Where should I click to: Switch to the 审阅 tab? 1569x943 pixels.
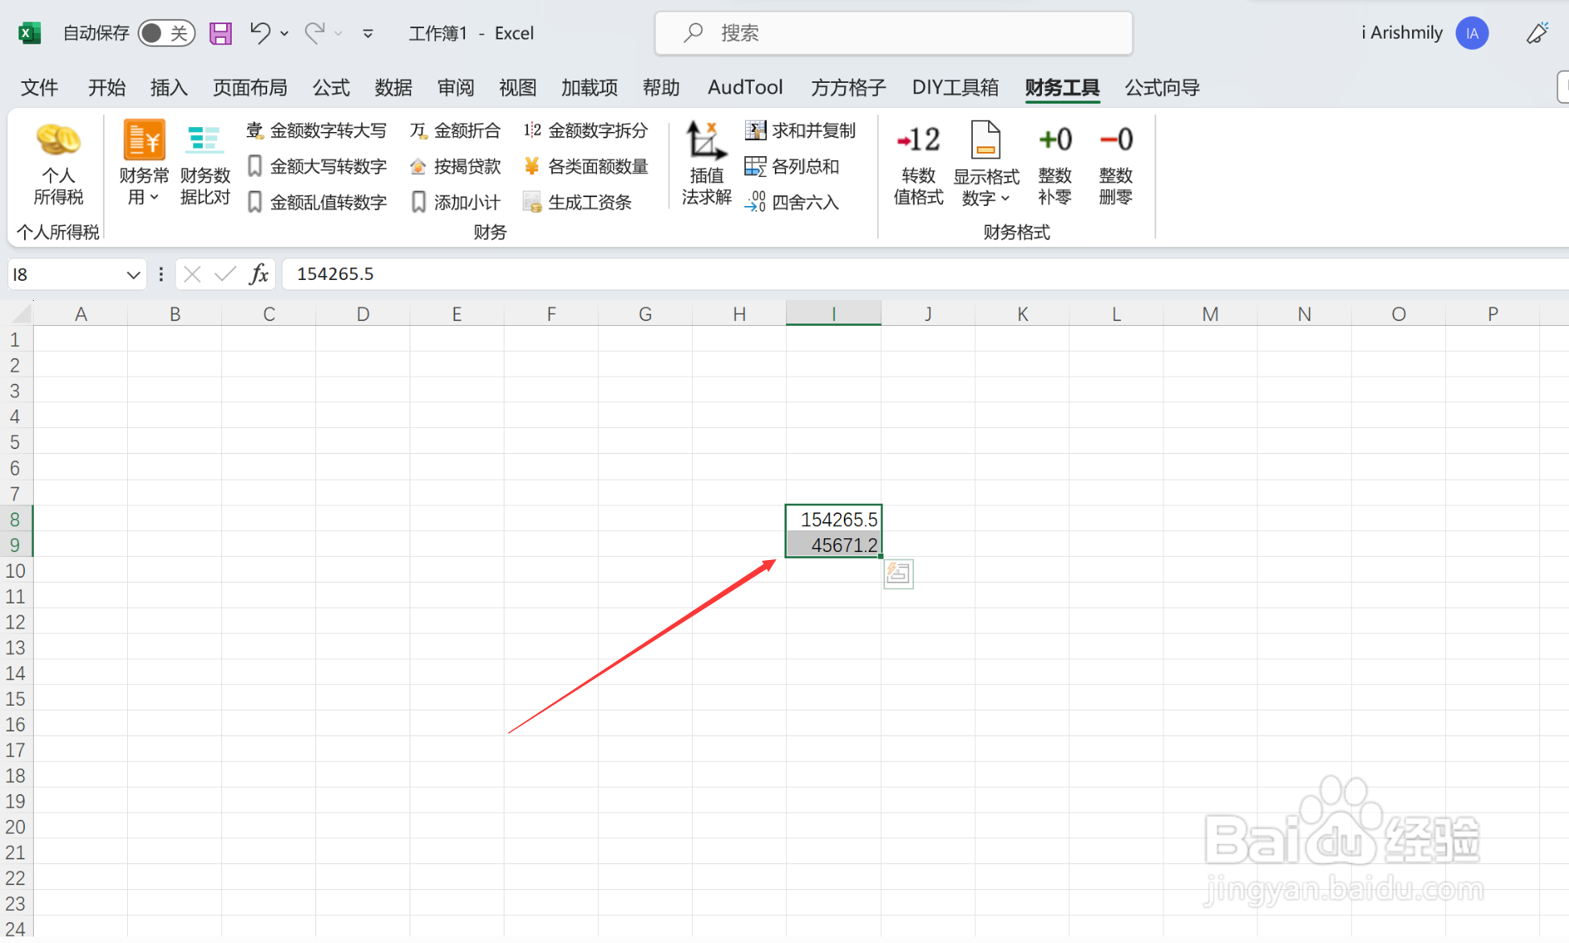[456, 87]
